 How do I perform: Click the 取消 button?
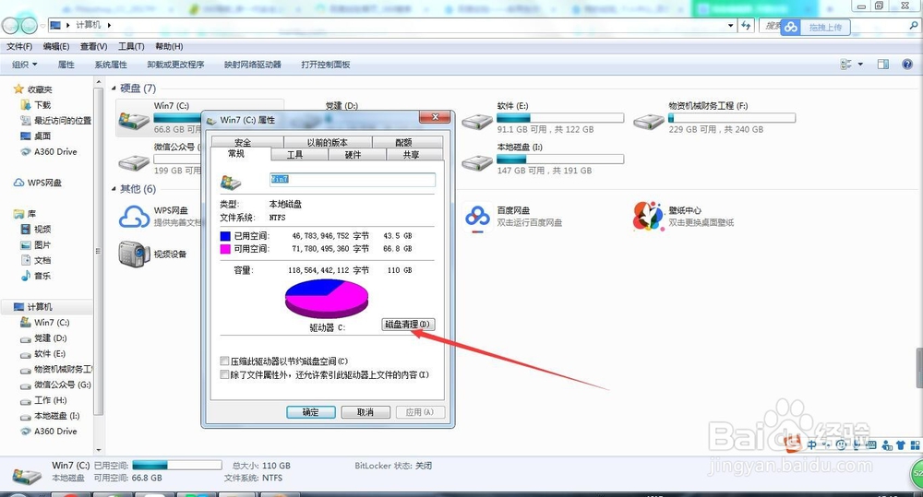click(x=366, y=412)
